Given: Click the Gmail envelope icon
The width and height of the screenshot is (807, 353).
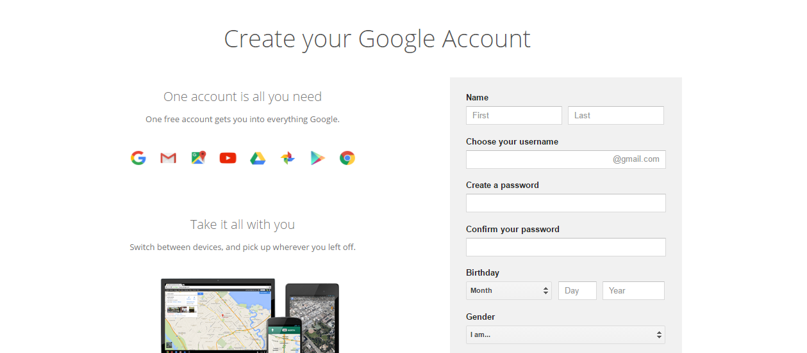Looking at the screenshot, I should pyautogui.click(x=168, y=158).
